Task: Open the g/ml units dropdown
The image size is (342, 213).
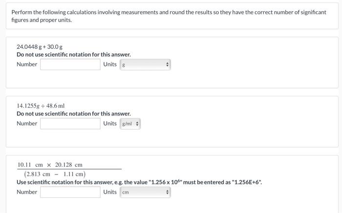Action: coord(130,124)
